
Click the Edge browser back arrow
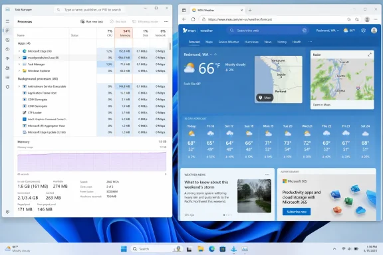184,19
